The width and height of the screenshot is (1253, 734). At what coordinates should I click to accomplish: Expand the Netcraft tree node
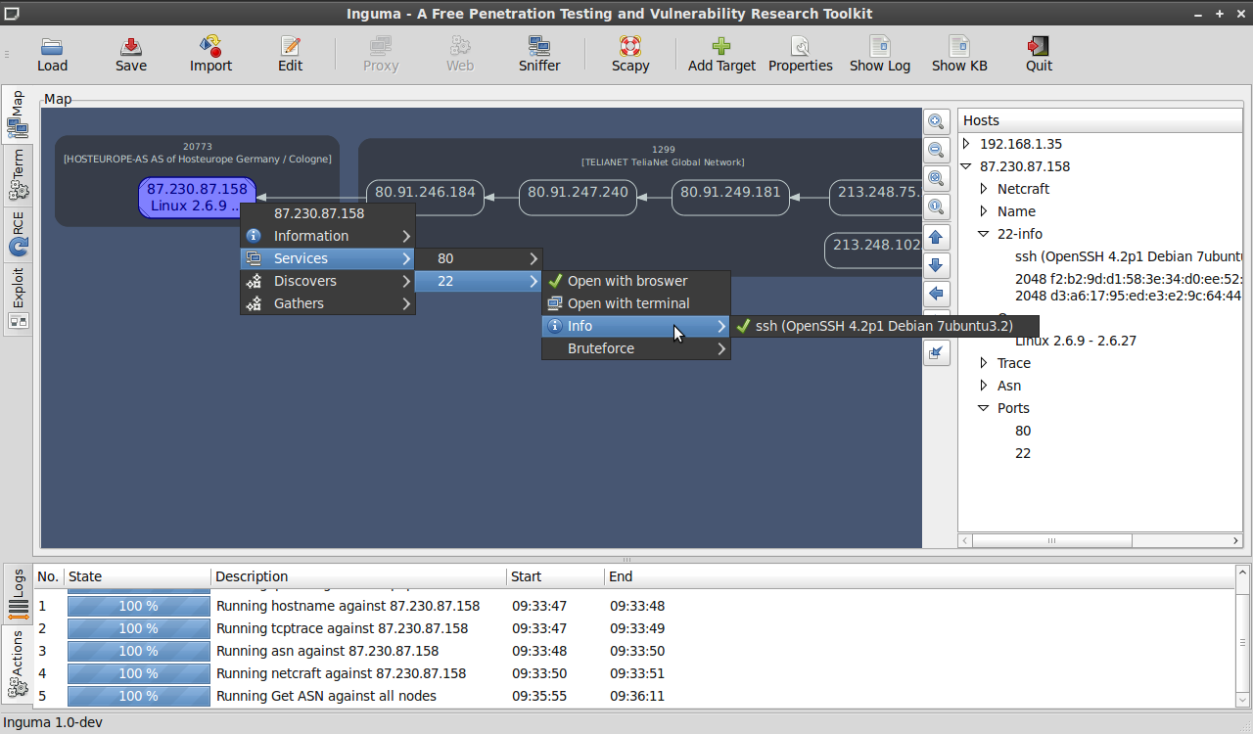coord(984,189)
